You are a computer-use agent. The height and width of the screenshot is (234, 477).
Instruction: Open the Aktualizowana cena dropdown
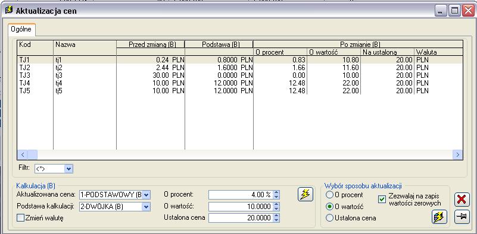146,195
